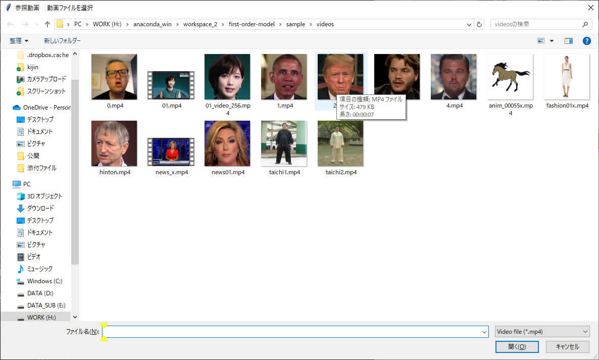Viewport: 599px width, 360px height.
Task: Click the change view layout icon
Action: coord(541,41)
